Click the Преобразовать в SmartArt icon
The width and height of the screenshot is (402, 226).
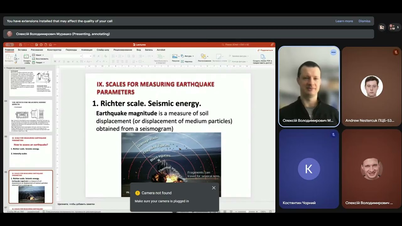pos(161,60)
